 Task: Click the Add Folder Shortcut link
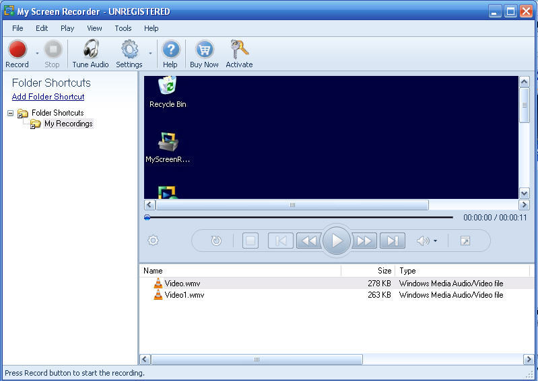tap(48, 97)
